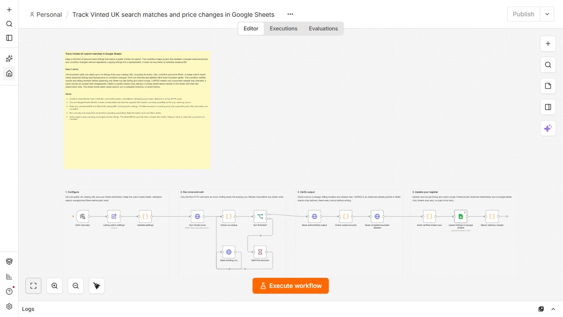Open the Read authoritative output node
563x317 pixels.
[x=314, y=216]
